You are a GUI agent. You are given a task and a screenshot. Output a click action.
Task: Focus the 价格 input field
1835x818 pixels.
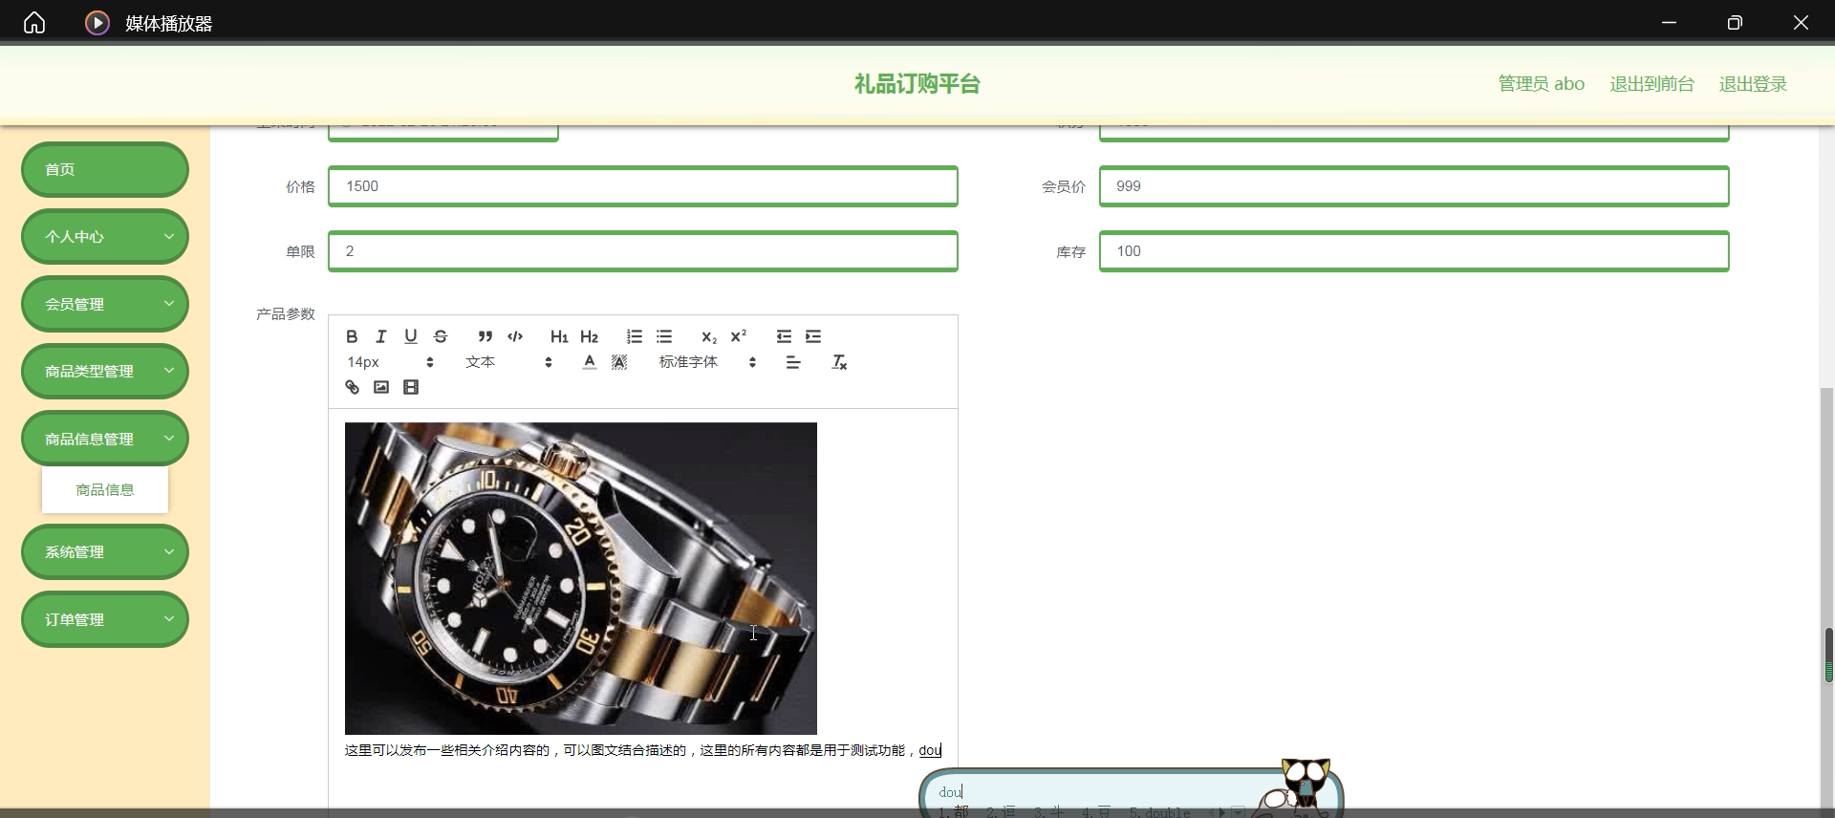tap(643, 186)
